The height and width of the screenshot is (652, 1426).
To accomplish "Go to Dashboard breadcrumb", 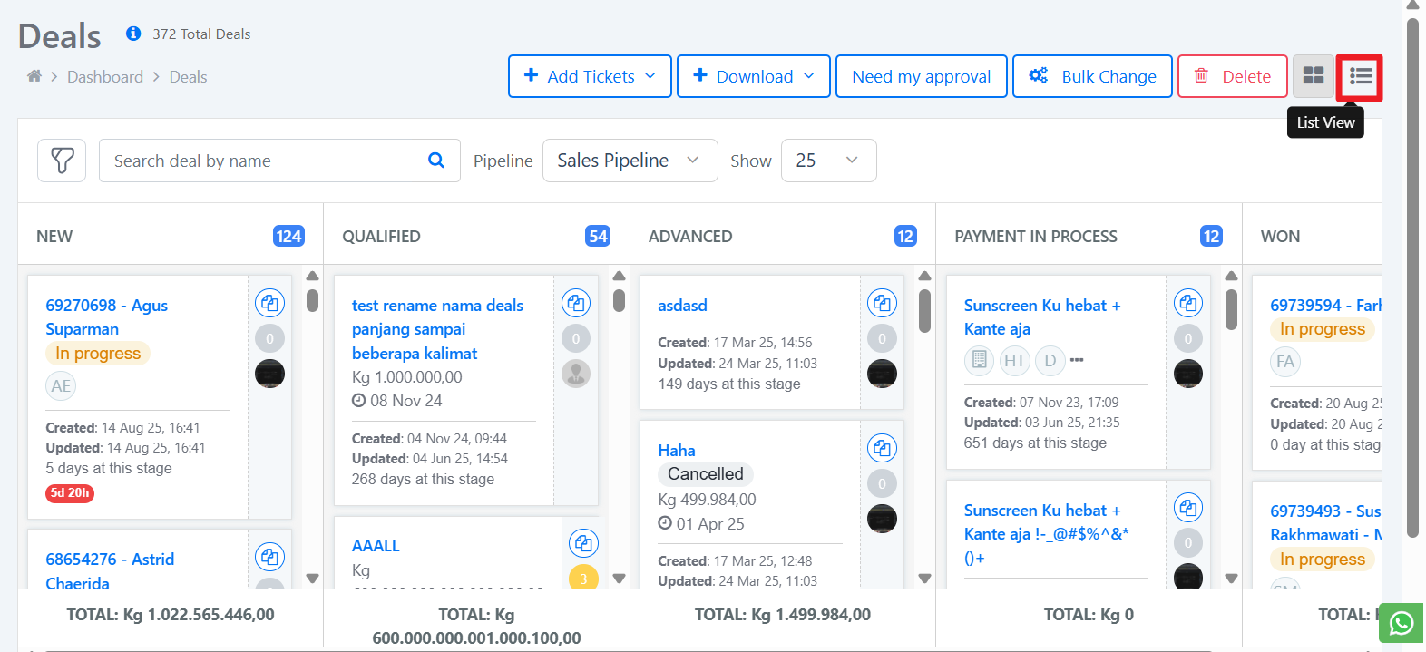I will [105, 77].
